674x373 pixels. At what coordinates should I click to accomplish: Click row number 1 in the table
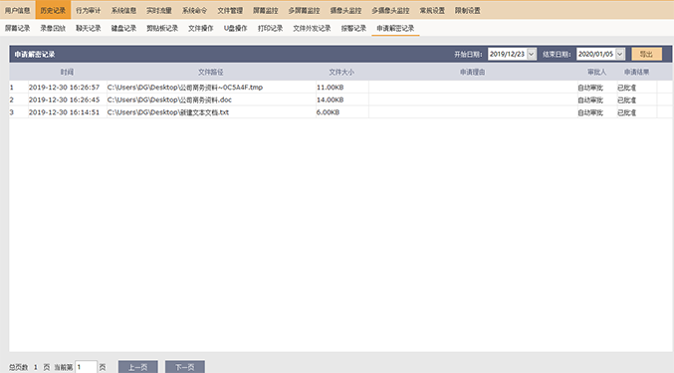(x=12, y=88)
